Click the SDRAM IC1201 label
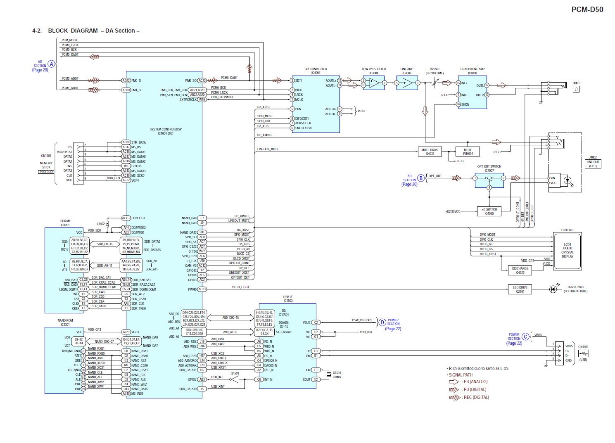 (x=65, y=223)
